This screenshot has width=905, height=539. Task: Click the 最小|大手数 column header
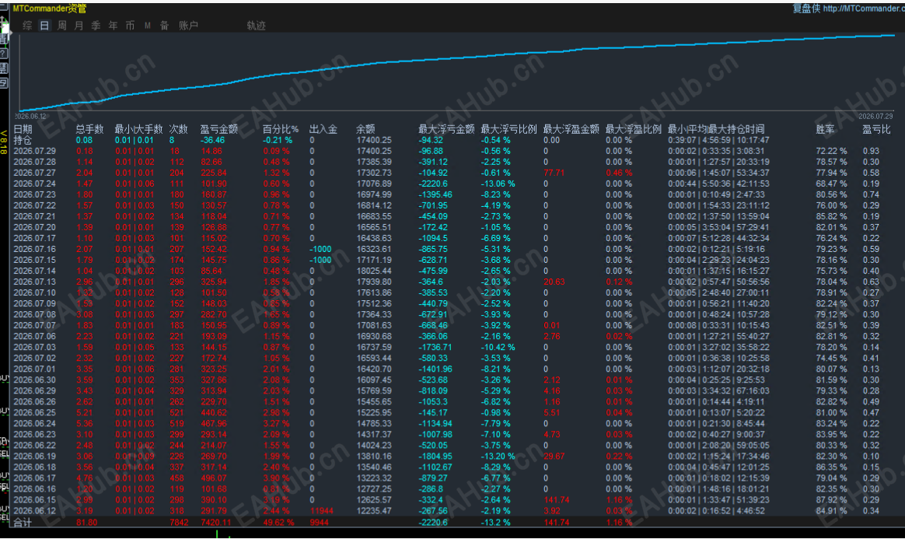tap(138, 129)
